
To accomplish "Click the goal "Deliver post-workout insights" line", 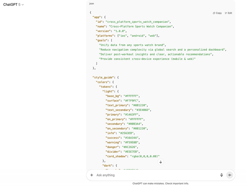I will (x=155, y=54).
